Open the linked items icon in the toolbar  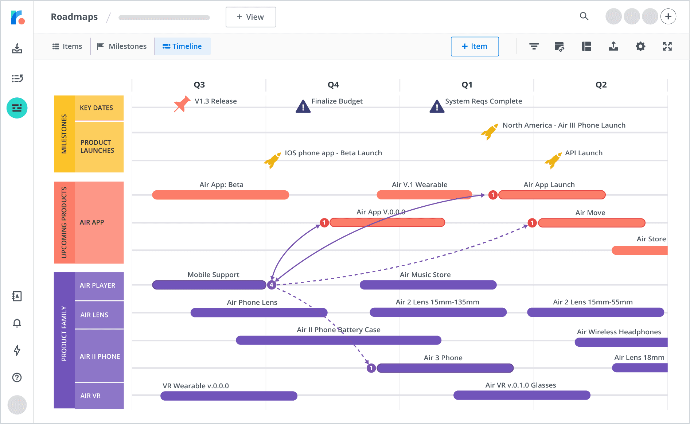[560, 46]
